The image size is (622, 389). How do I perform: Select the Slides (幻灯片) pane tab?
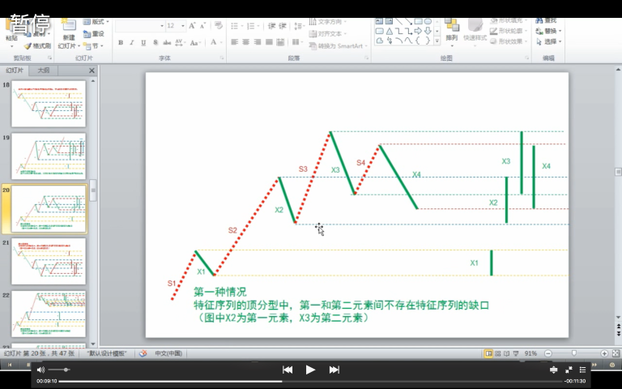[15, 71]
